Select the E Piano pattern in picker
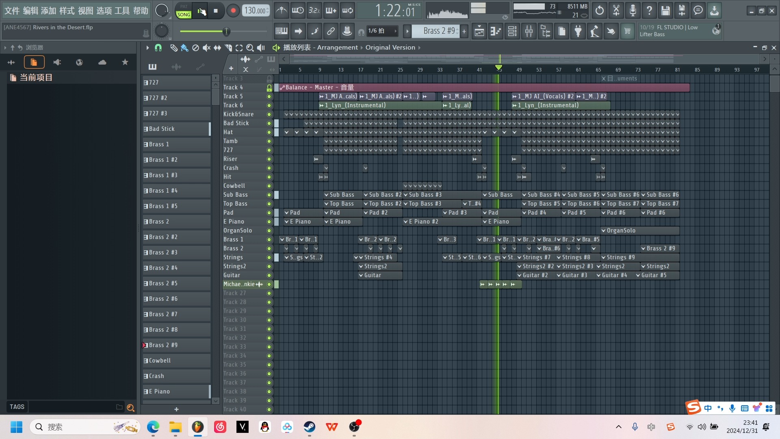This screenshot has height=439, width=780. [x=176, y=391]
